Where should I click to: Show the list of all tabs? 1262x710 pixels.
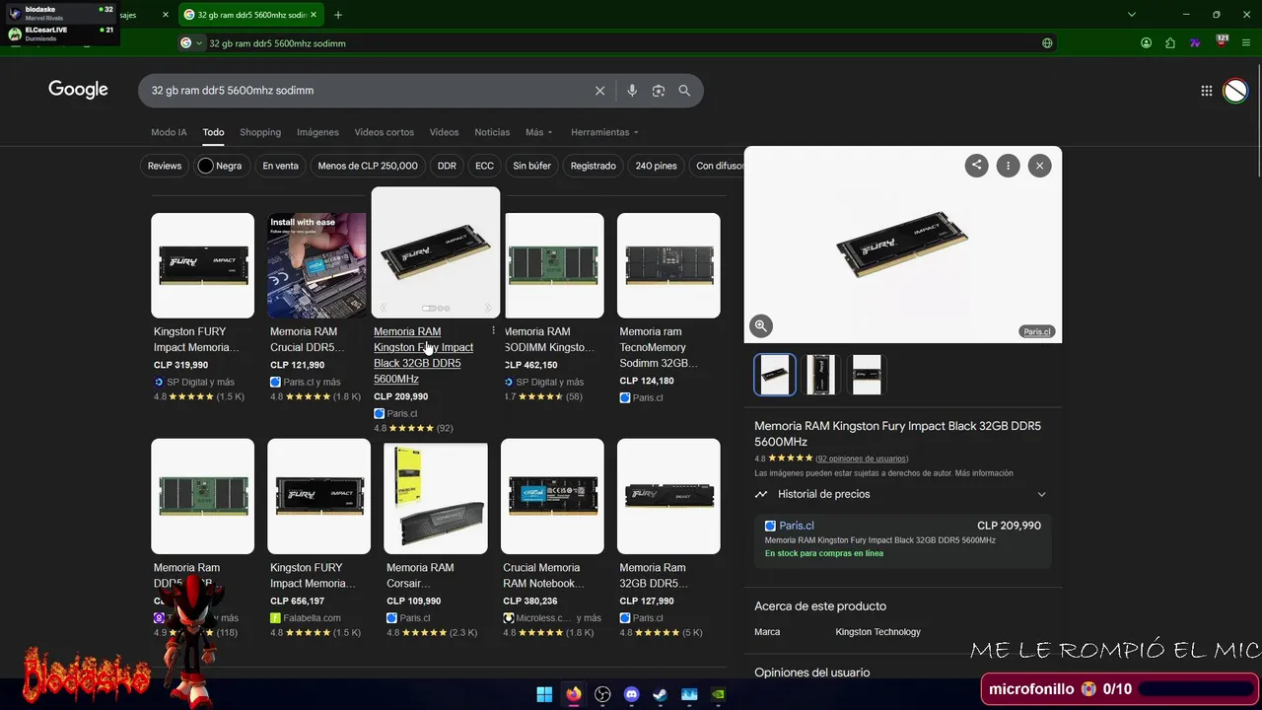1132,15
